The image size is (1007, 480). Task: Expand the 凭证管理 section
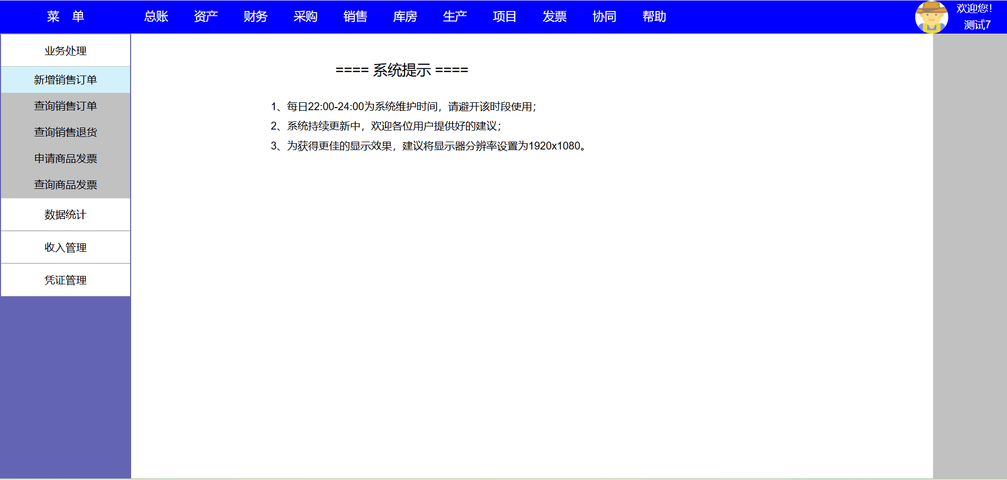click(x=66, y=280)
